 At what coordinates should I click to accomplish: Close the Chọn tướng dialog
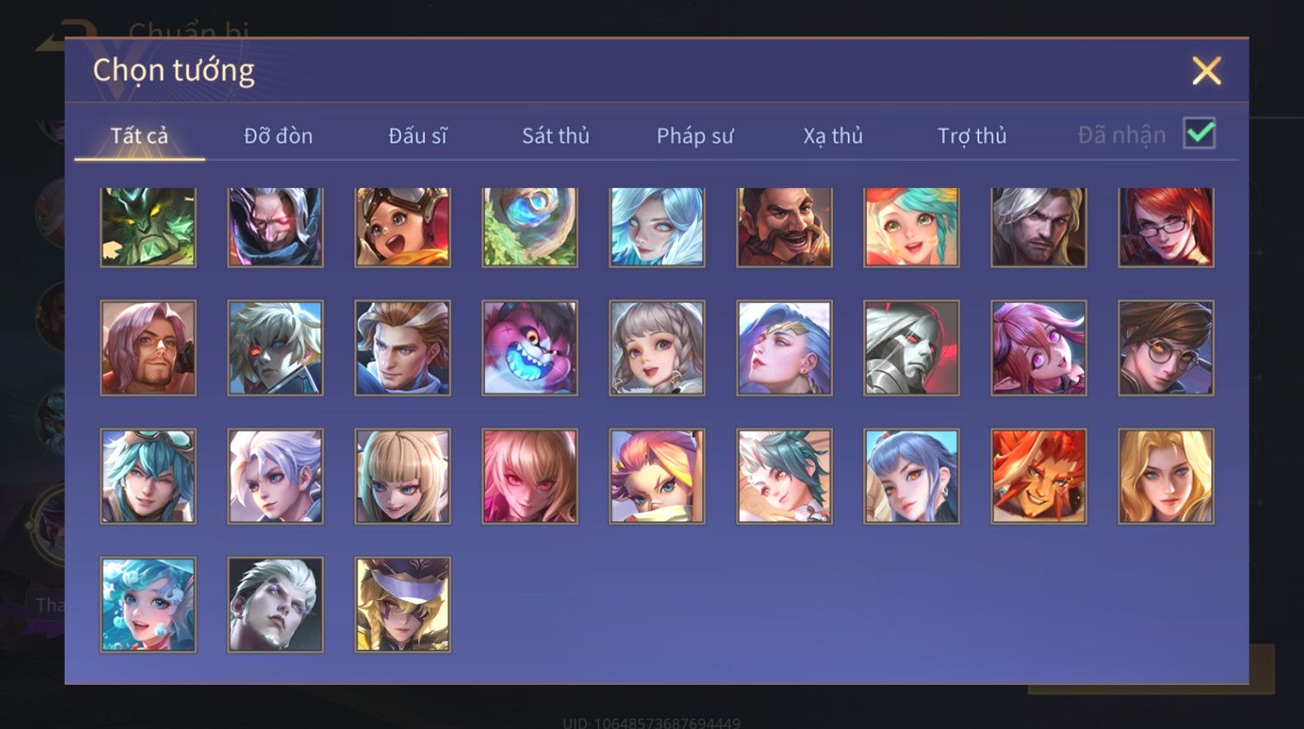click(1206, 71)
